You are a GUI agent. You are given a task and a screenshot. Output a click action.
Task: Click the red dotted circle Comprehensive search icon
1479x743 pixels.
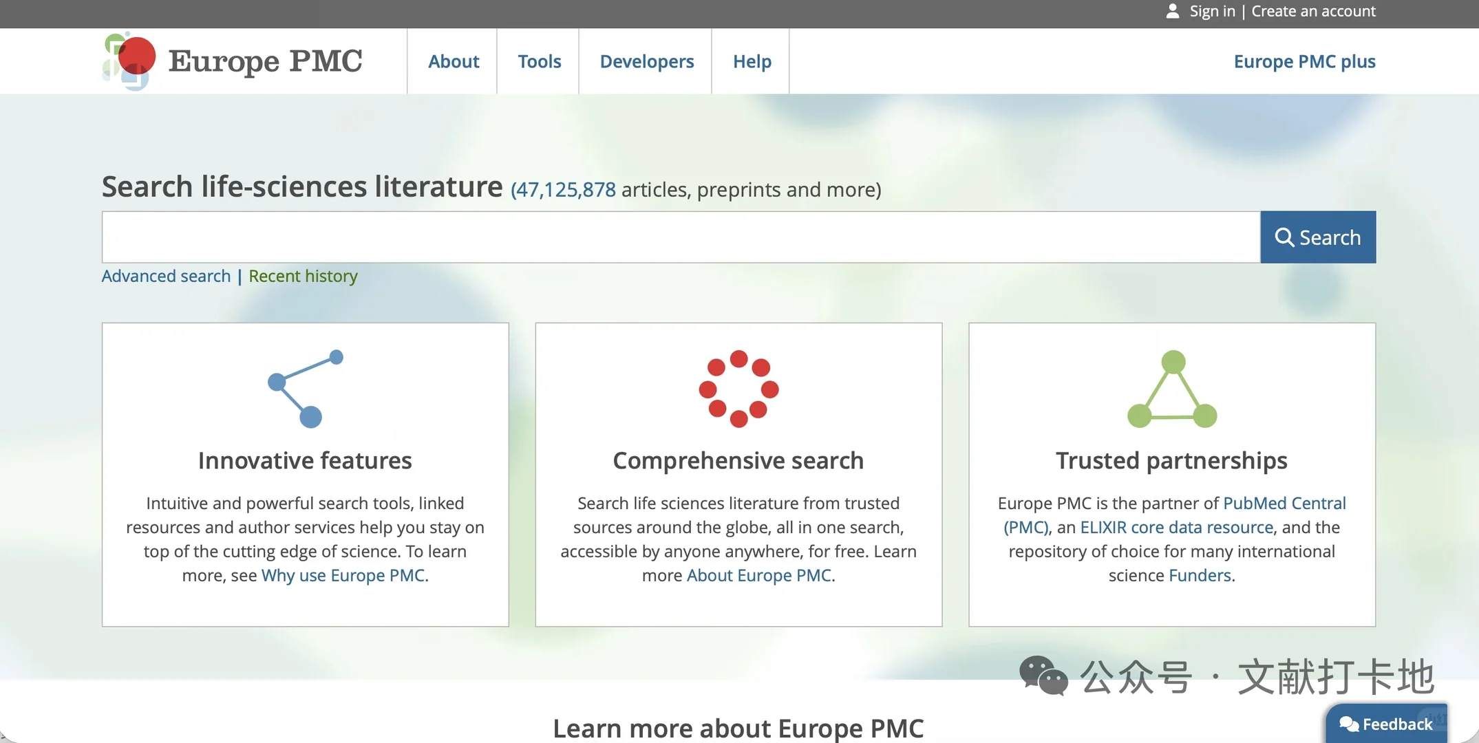point(738,389)
